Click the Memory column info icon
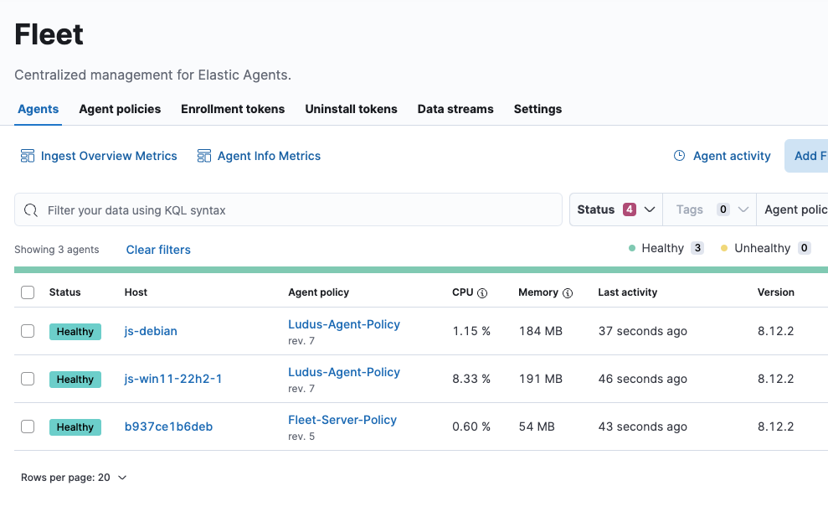The image size is (828, 517). [x=568, y=293]
